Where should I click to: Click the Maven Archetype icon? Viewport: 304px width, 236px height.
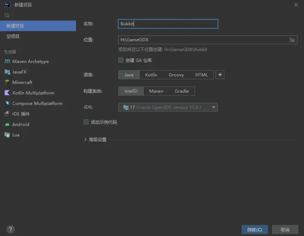tap(7, 61)
